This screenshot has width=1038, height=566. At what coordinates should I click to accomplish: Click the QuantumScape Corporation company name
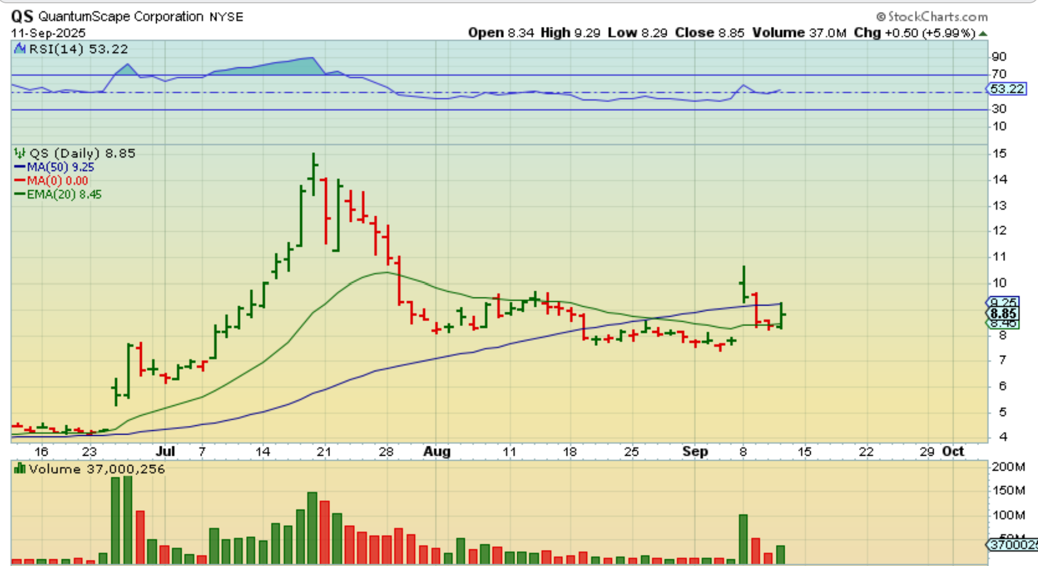[121, 17]
